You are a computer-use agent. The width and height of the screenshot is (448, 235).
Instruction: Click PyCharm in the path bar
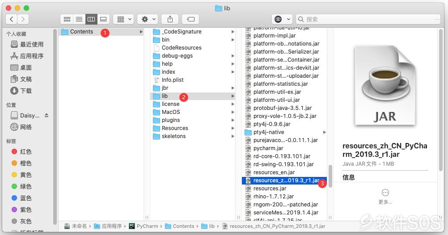click(x=144, y=226)
